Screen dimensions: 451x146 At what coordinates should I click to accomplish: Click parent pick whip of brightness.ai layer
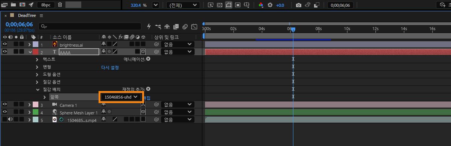tap(156, 44)
